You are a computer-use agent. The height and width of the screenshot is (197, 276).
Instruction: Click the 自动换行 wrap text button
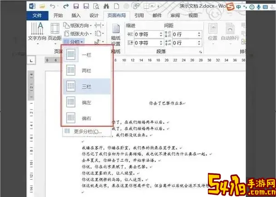click(x=230, y=34)
